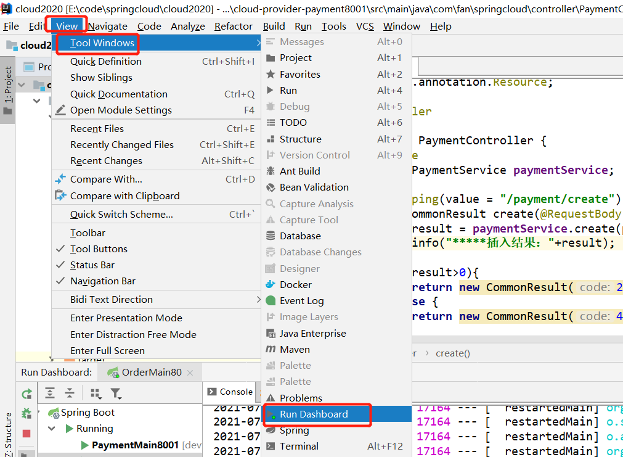Collapse the second-level project tree chevron

[37, 101]
